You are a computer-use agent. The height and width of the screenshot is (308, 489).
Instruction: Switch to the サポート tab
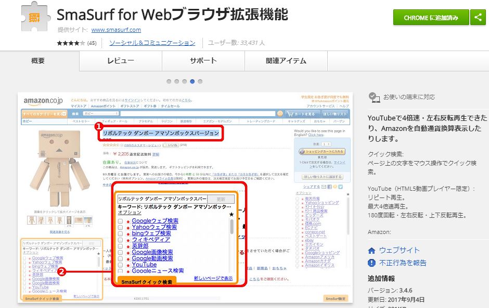click(203, 61)
